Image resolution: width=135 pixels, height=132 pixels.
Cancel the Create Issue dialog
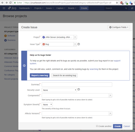tap(127, 126)
